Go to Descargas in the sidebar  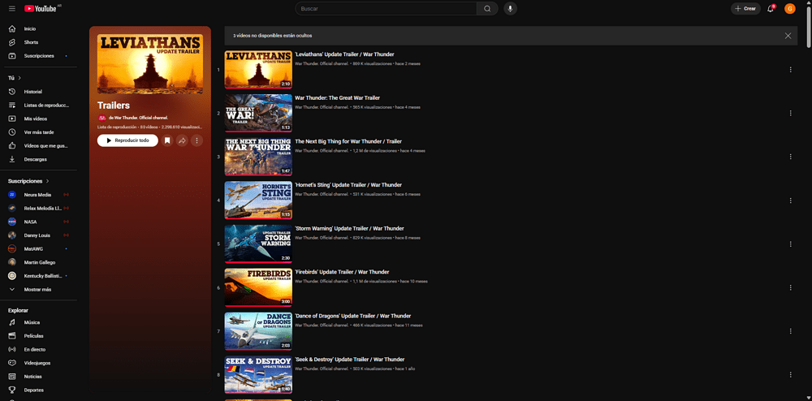point(35,159)
